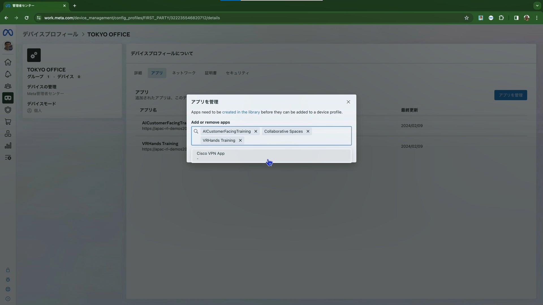Viewport: 543px width, 305px height.
Task: Select the VR headset devices icon
Action: pyautogui.click(x=8, y=98)
